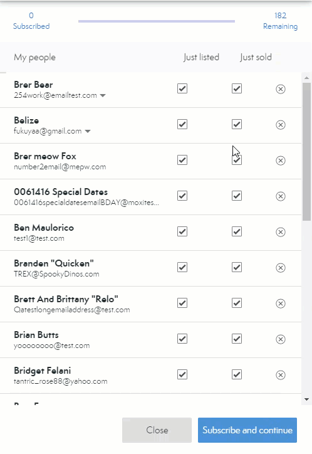Expand the 254work@emailtest.com email dropdown
Image resolution: width=312 pixels, height=454 pixels.
tap(103, 95)
